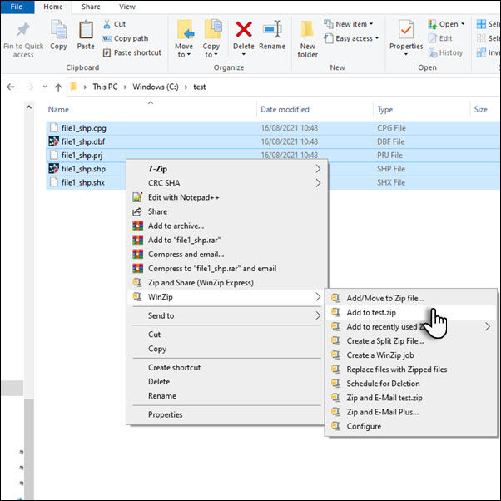This screenshot has height=501, width=501.
Task: Click the test breadcrumb folder
Action: tap(200, 87)
